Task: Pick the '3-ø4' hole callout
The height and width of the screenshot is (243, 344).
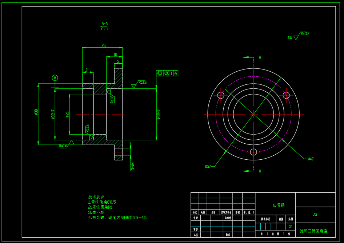Action: click(x=133, y=166)
